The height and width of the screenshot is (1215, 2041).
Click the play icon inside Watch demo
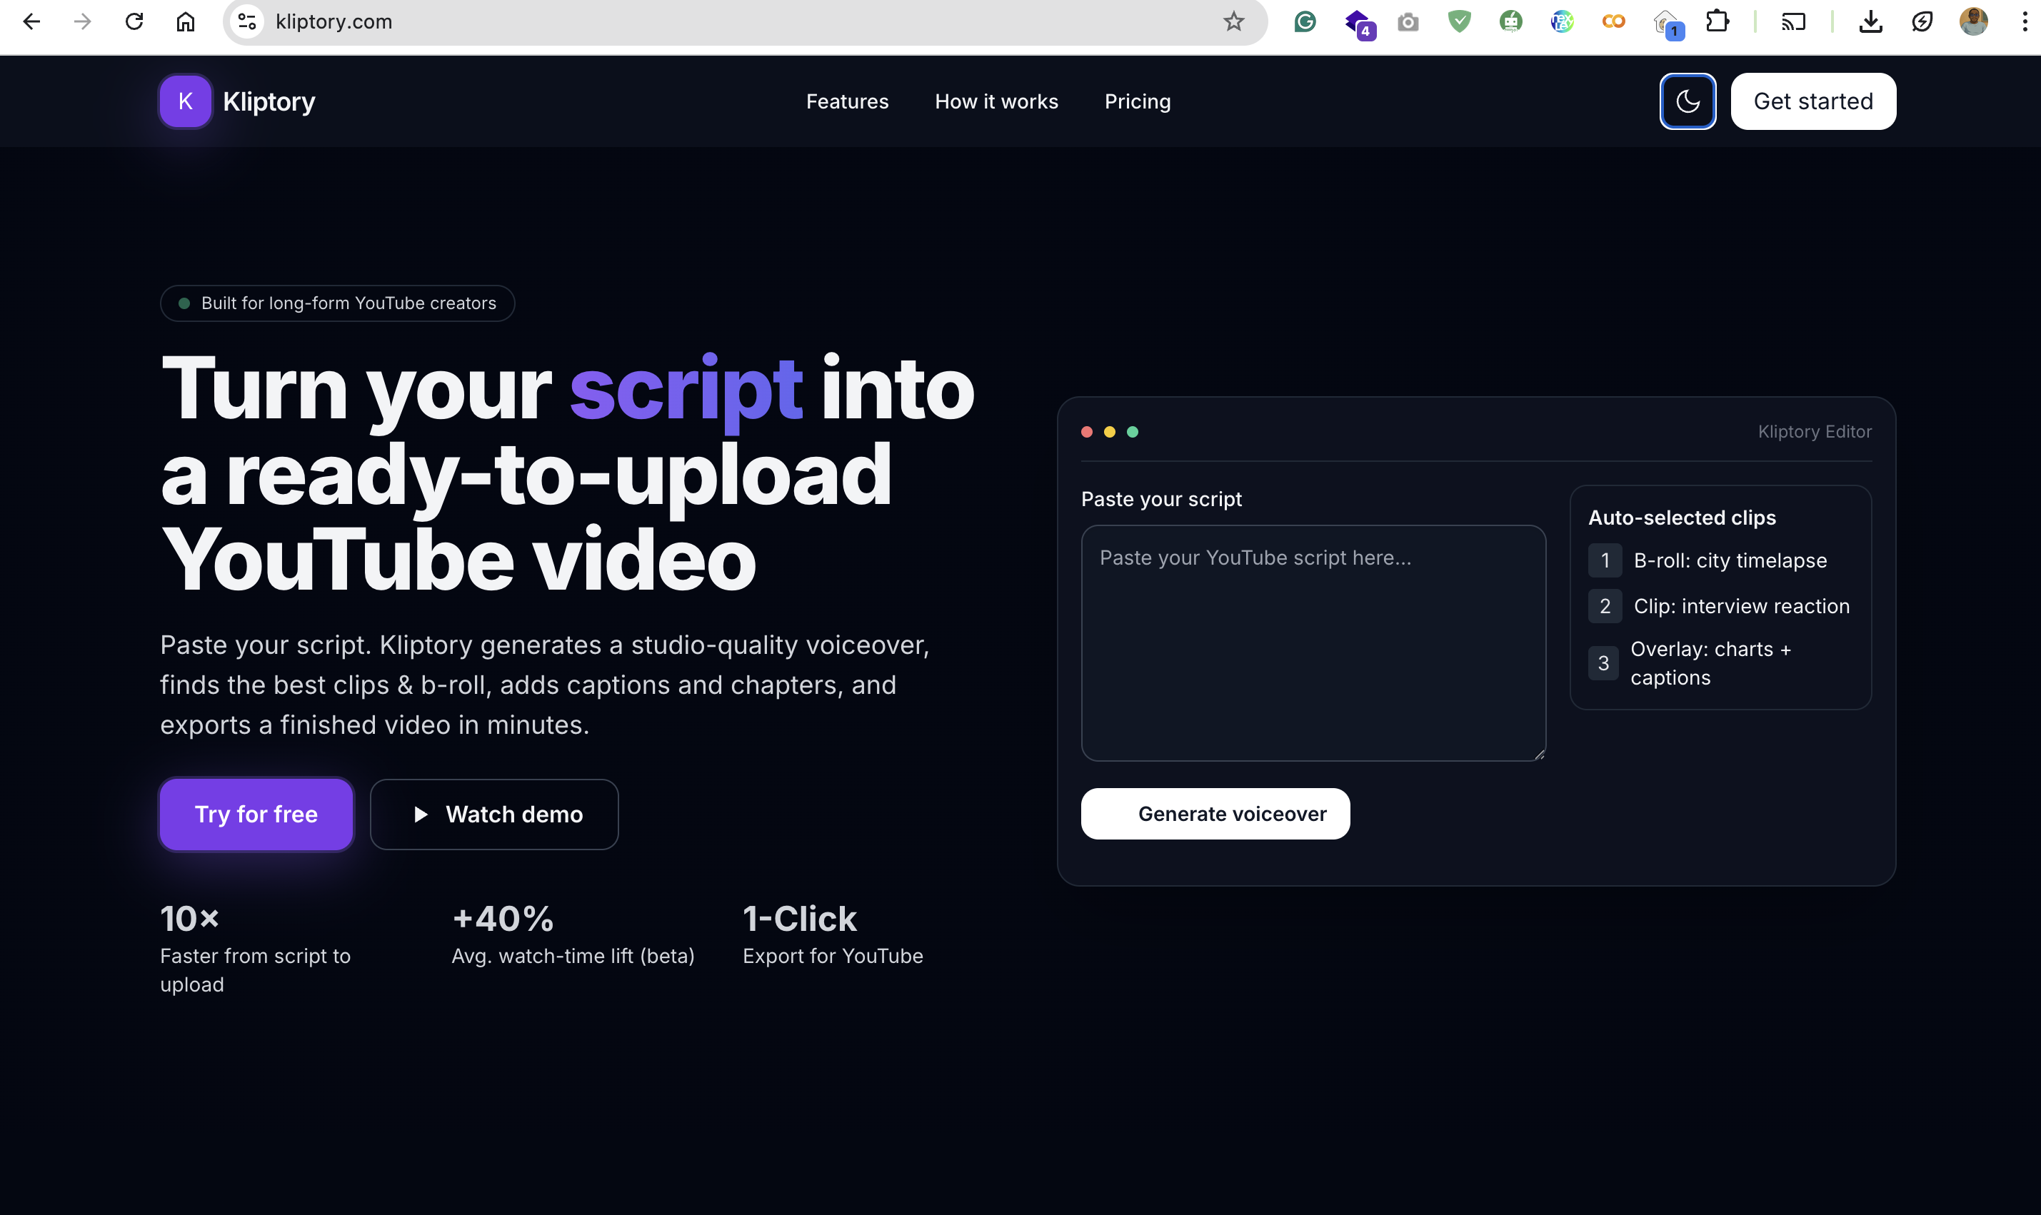tap(421, 814)
